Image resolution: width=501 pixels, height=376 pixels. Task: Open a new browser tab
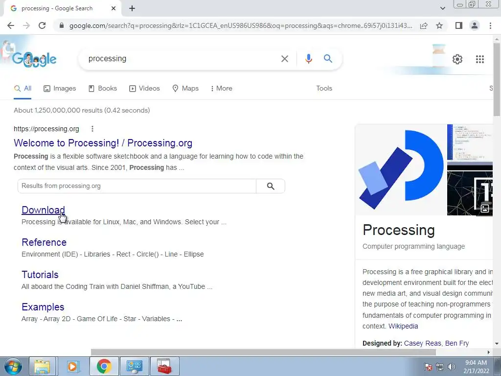point(132,9)
